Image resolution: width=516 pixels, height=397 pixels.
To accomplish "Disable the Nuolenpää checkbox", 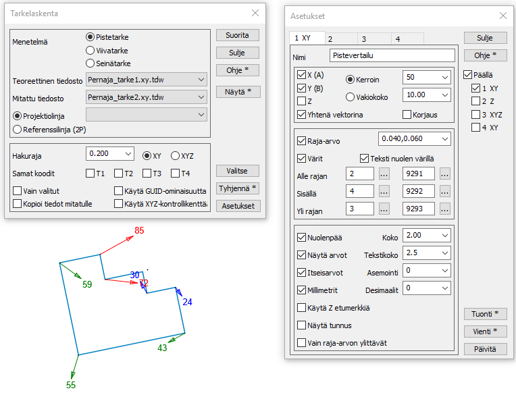I will (x=302, y=238).
